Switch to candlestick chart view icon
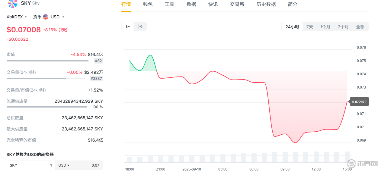The image size is (381, 172). tap(140, 27)
